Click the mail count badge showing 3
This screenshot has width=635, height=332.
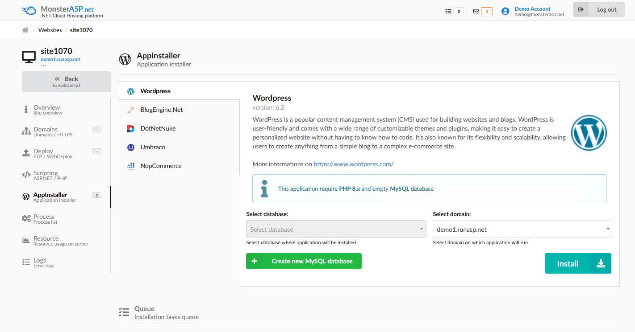click(x=487, y=11)
